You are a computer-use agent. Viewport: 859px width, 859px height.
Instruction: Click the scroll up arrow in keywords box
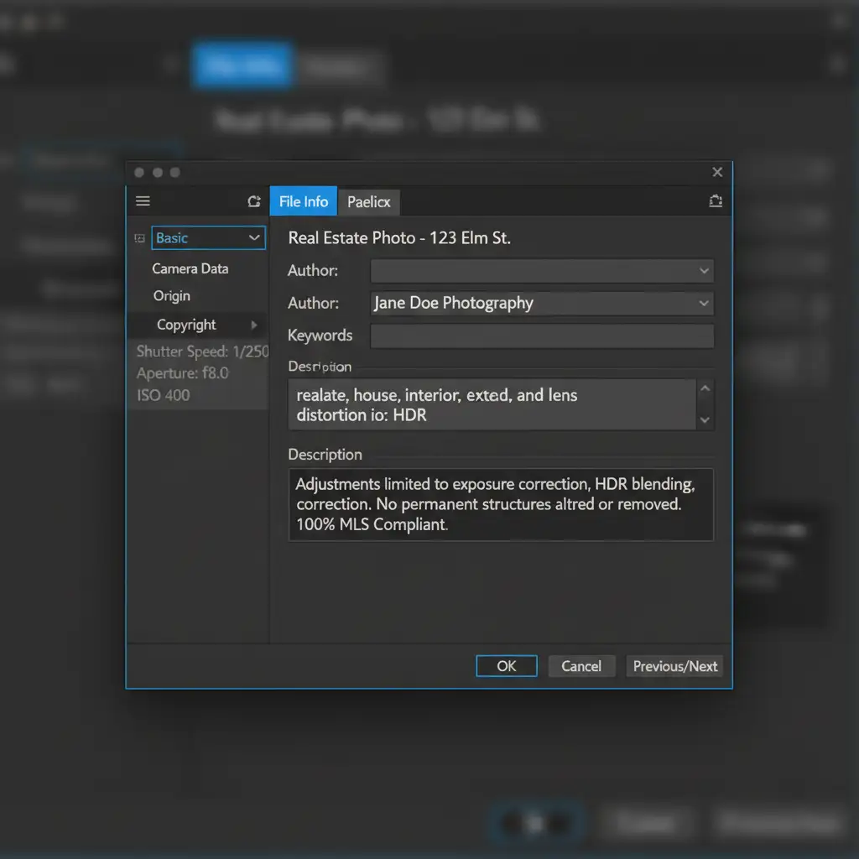[x=705, y=389]
